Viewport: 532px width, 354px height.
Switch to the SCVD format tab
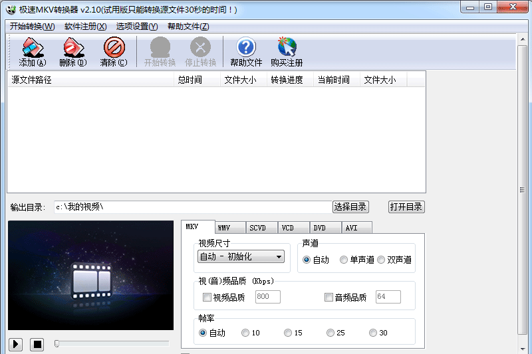(x=262, y=228)
